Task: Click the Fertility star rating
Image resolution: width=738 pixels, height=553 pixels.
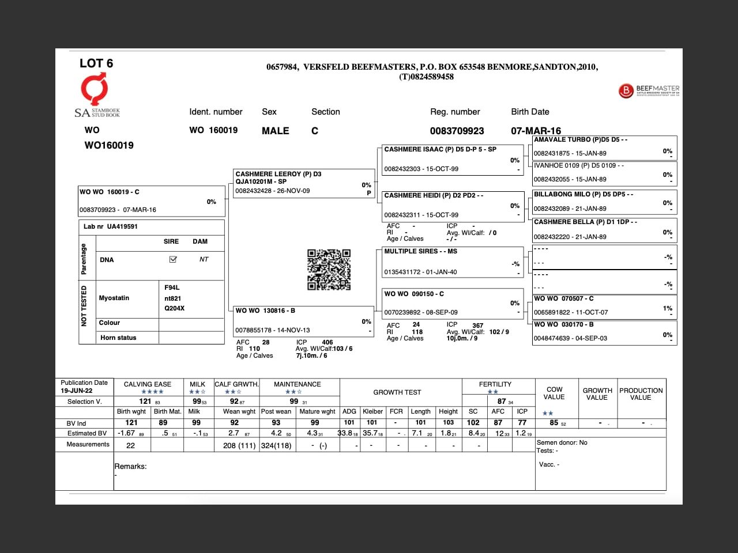Action: tap(493, 392)
